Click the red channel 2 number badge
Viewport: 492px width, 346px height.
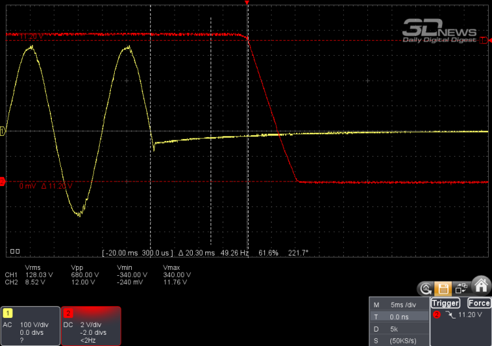[x=68, y=313]
